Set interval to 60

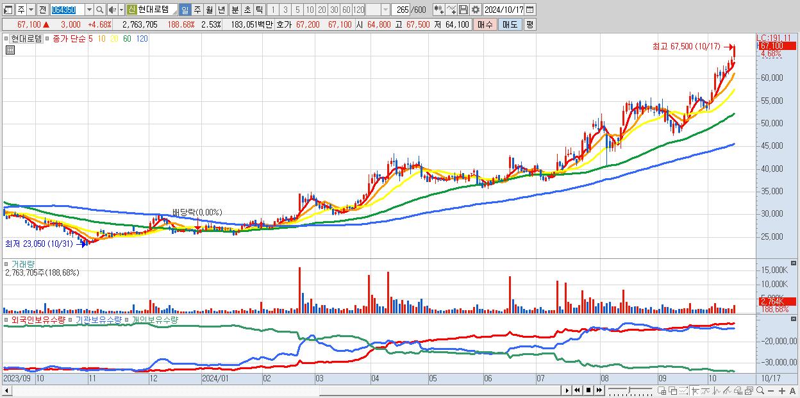(x=346, y=10)
